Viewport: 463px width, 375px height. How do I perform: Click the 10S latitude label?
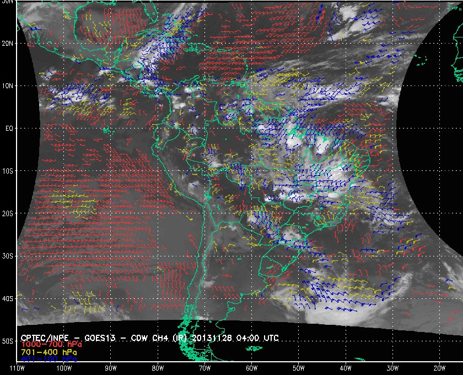pos(7,171)
